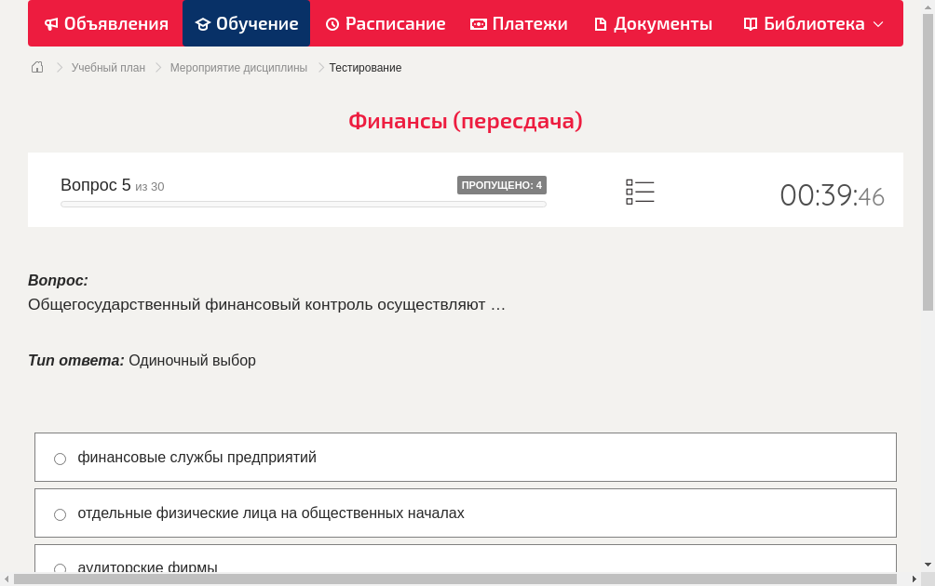The height and width of the screenshot is (586, 935).
Task: Click the card icon beside Платежи
Action: click(477, 23)
